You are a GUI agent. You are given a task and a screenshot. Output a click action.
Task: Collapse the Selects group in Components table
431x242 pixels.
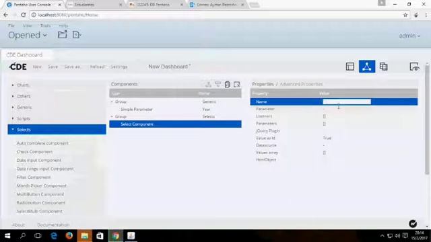(112, 116)
